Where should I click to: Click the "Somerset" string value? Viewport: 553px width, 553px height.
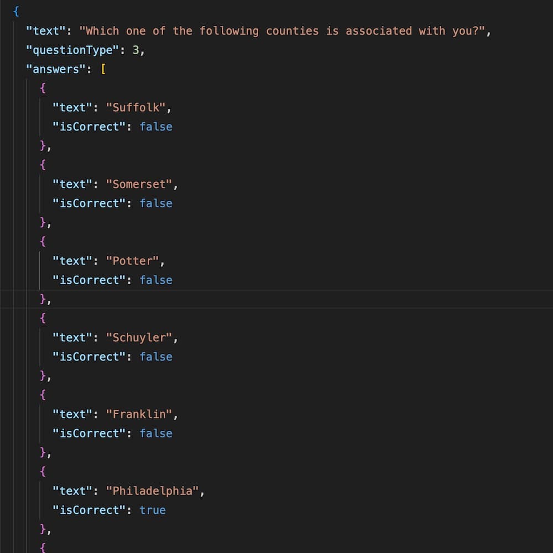[139, 184]
